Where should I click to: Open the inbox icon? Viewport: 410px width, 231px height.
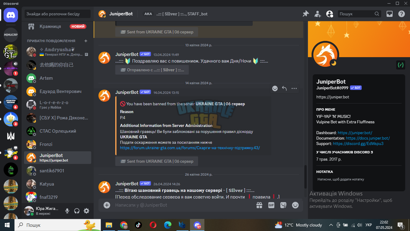click(390, 14)
